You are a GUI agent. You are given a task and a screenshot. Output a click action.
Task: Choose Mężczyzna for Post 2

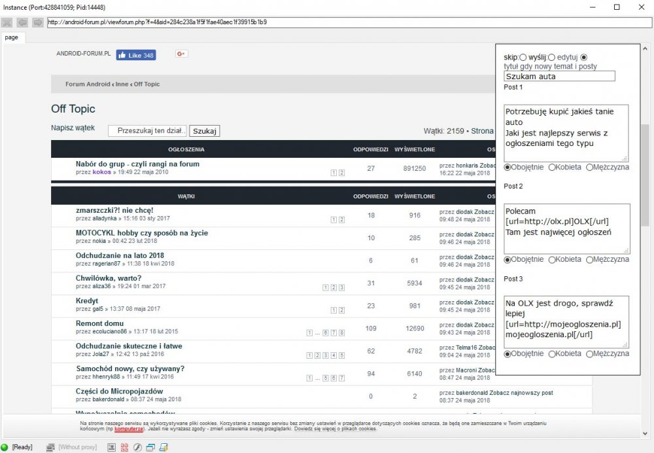[x=590, y=259]
